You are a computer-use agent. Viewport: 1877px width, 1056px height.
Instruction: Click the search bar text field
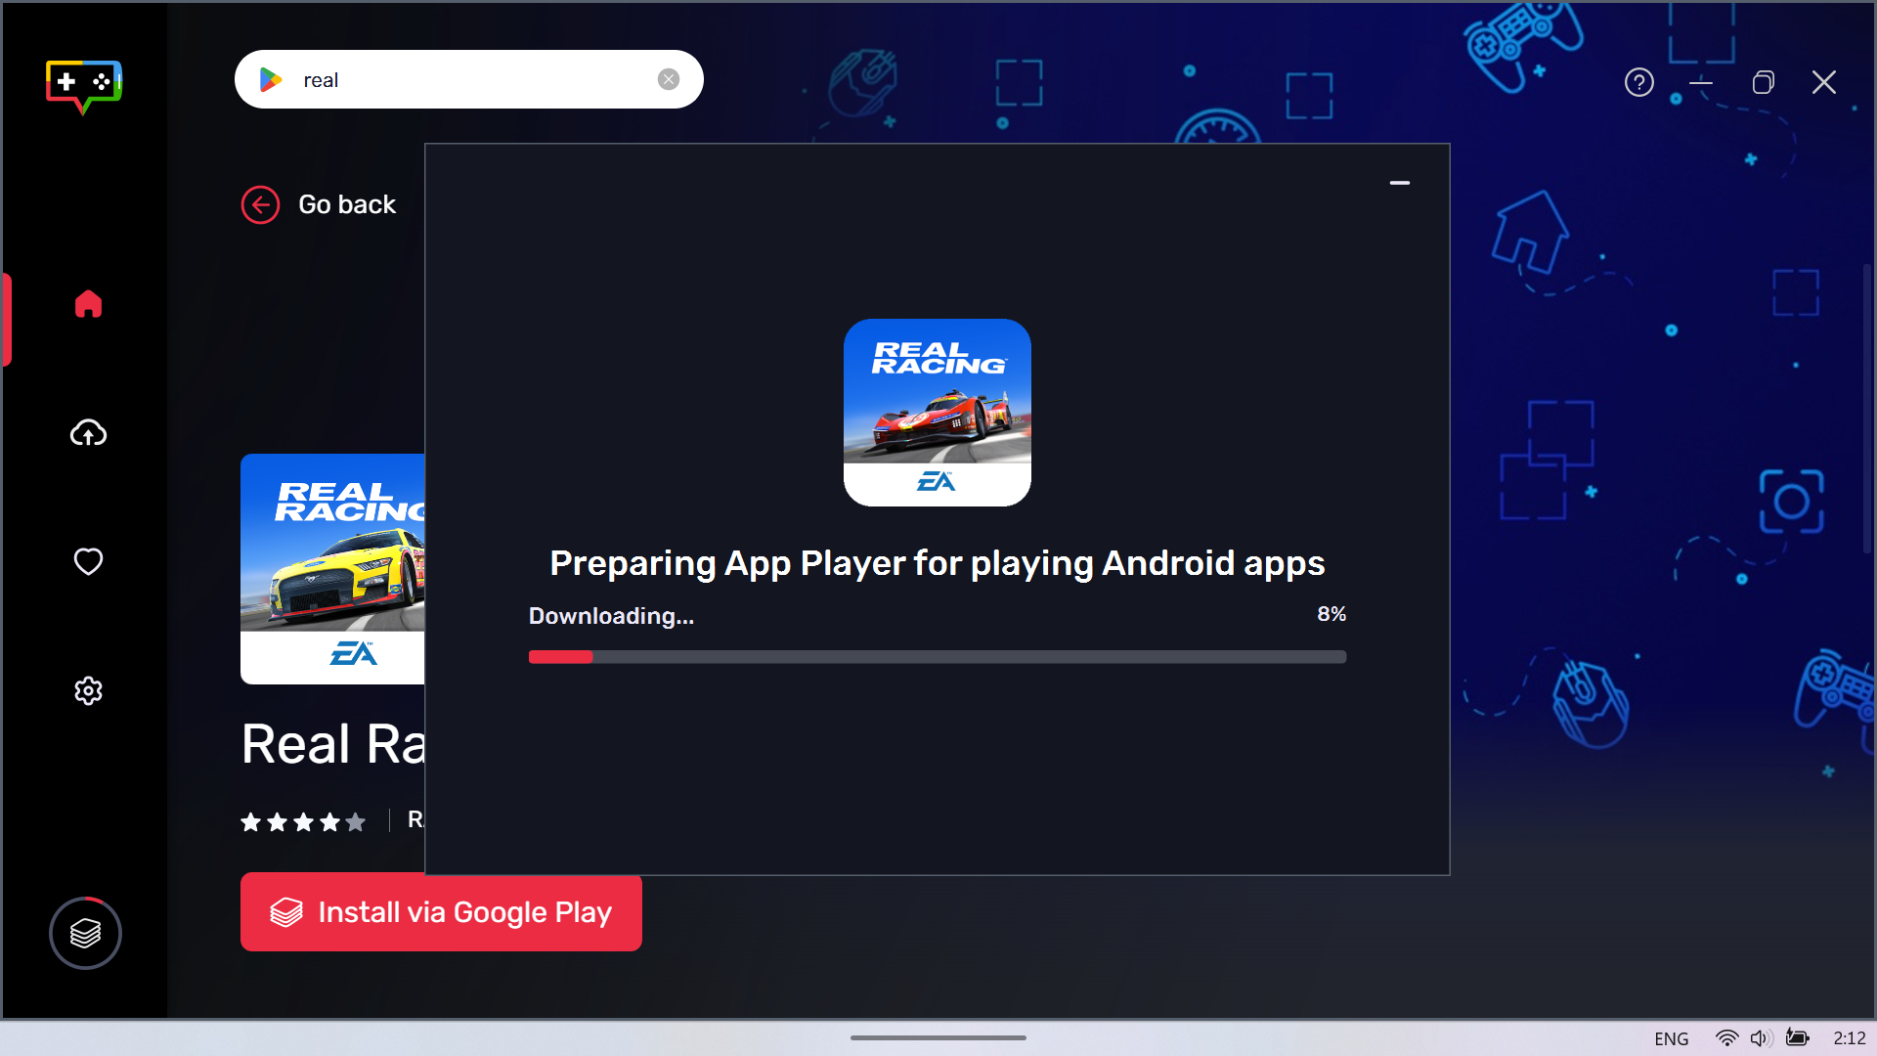[470, 78]
